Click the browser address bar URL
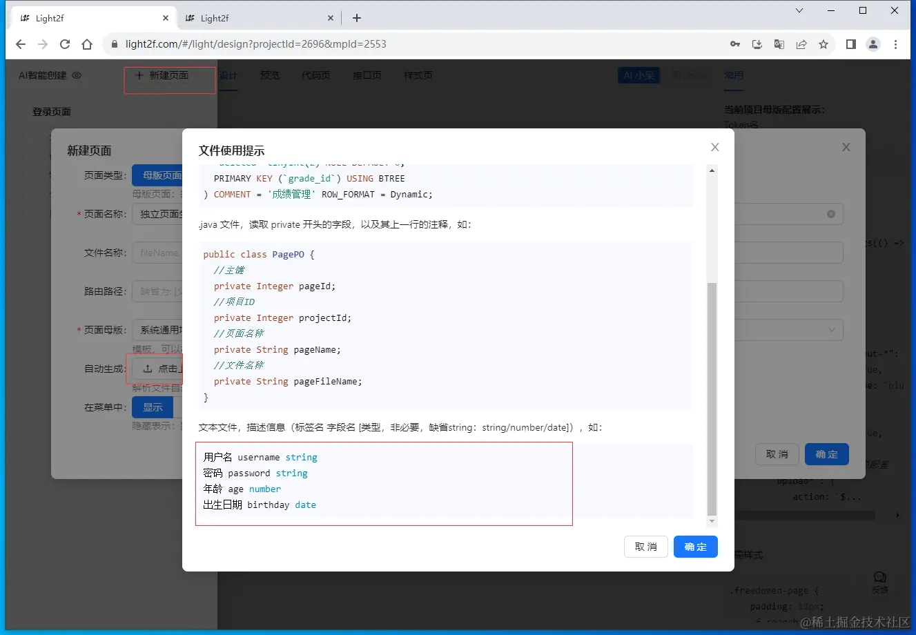This screenshot has width=916, height=635. pos(256,44)
